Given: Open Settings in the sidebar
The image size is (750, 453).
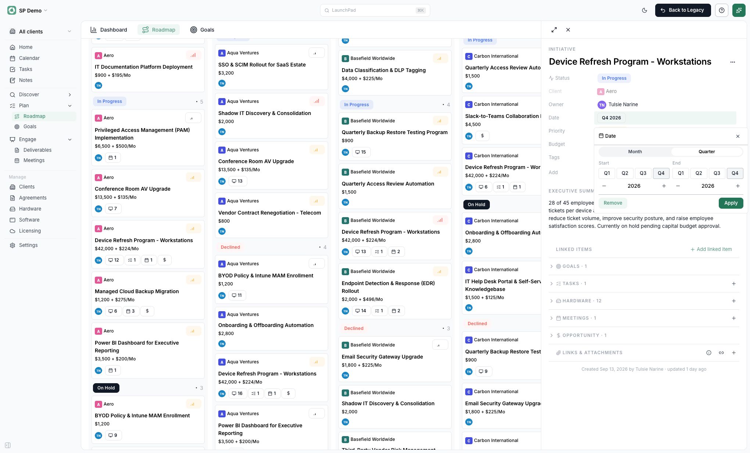Looking at the screenshot, I should [x=28, y=245].
